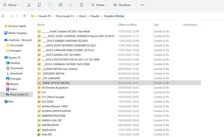Viewport: 224px width, 137px height.
Task: Click the Share icon in toolbar
Action: (x=71, y=5)
